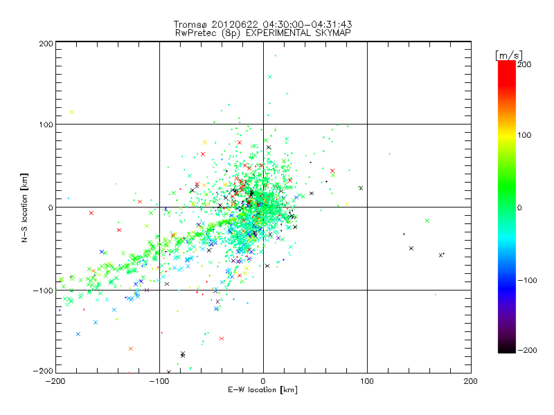Image resolution: width=554 pixels, height=415 pixels.
Task: Click the colorbar label '200' at top
Action: pyautogui.click(x=524, y=64)
